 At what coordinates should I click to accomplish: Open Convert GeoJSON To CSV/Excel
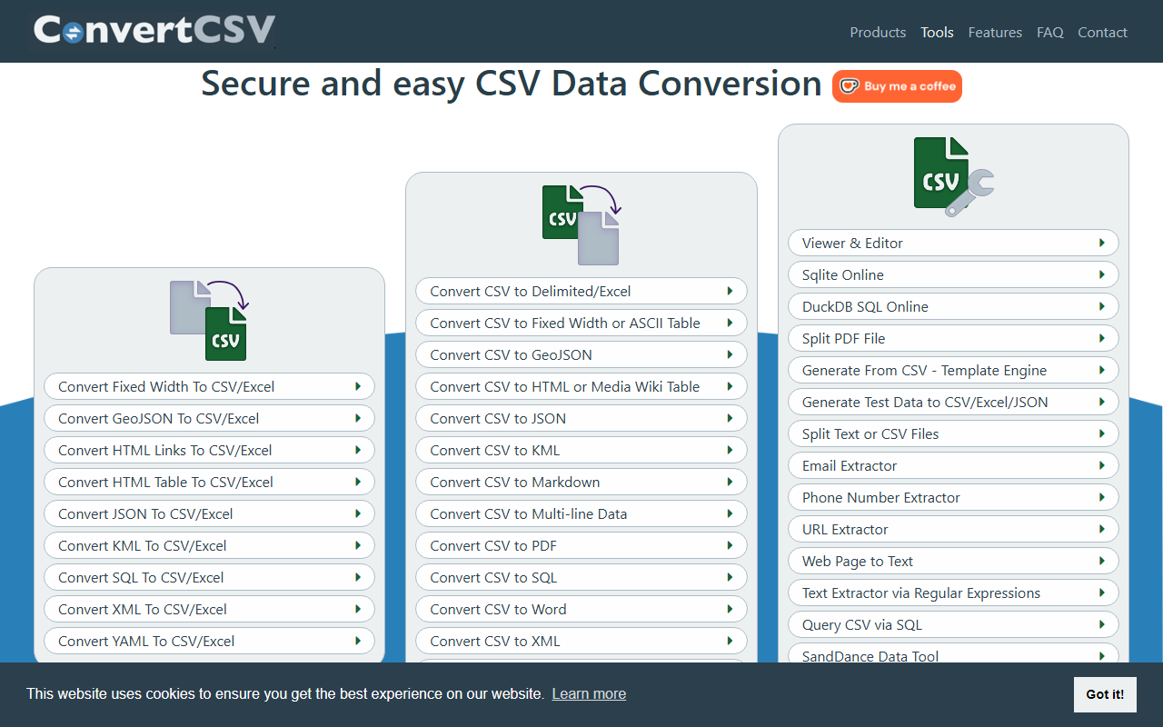click(209, 418)
